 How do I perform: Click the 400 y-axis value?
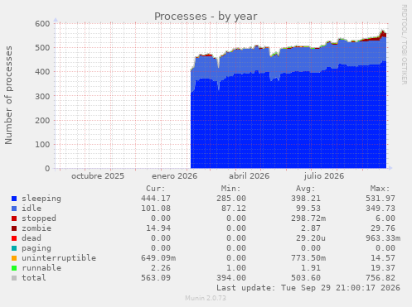pyautogui.click(x=42, y=72)
